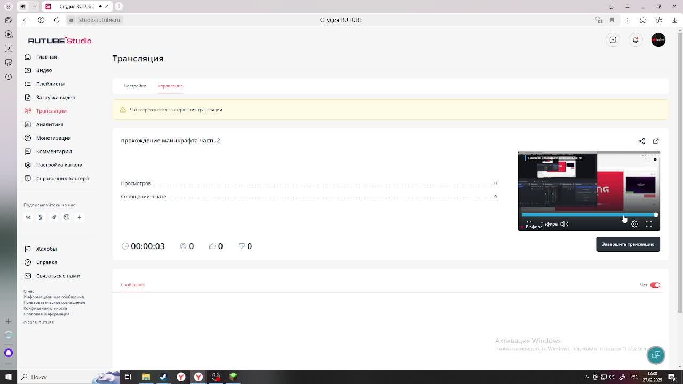Click the Dzen star social icon
Screen dimensions: 683x384
[x=79, y=217]
